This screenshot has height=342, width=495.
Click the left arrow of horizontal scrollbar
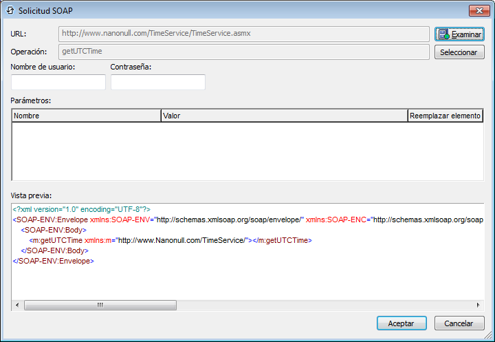(17, 305)
